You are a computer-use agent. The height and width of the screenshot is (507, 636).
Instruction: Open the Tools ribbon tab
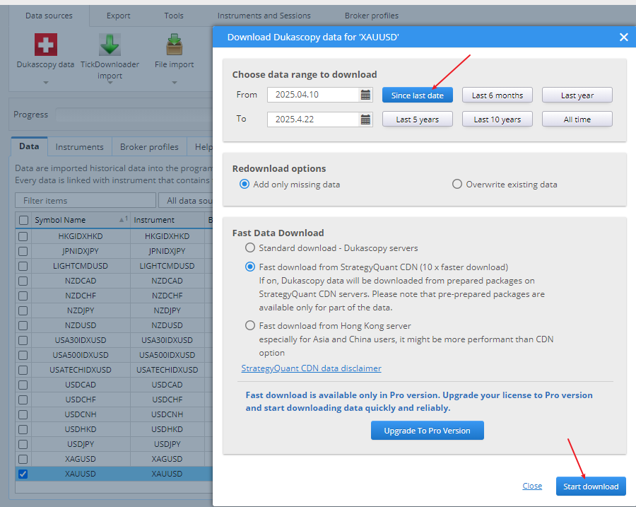[174, 16]
